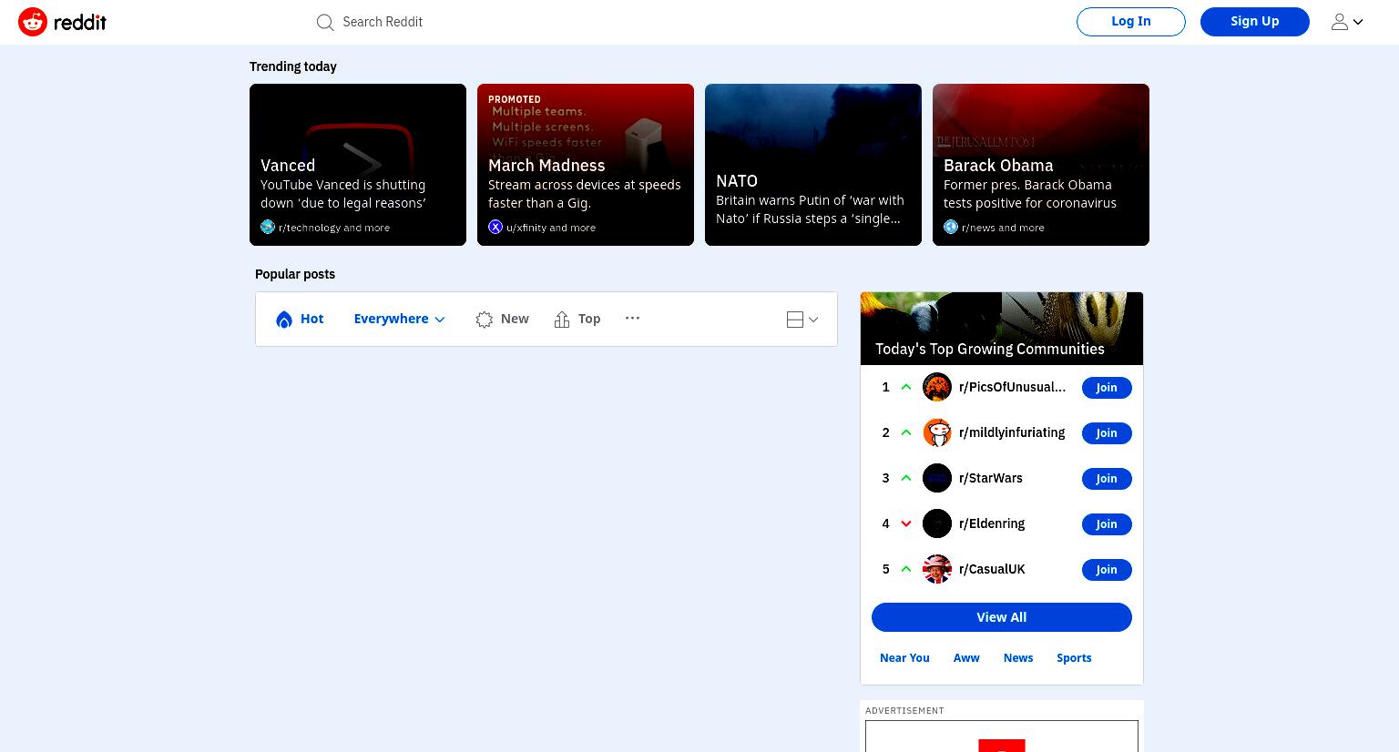Click the Sign Up button

[x=1255, y=22]
